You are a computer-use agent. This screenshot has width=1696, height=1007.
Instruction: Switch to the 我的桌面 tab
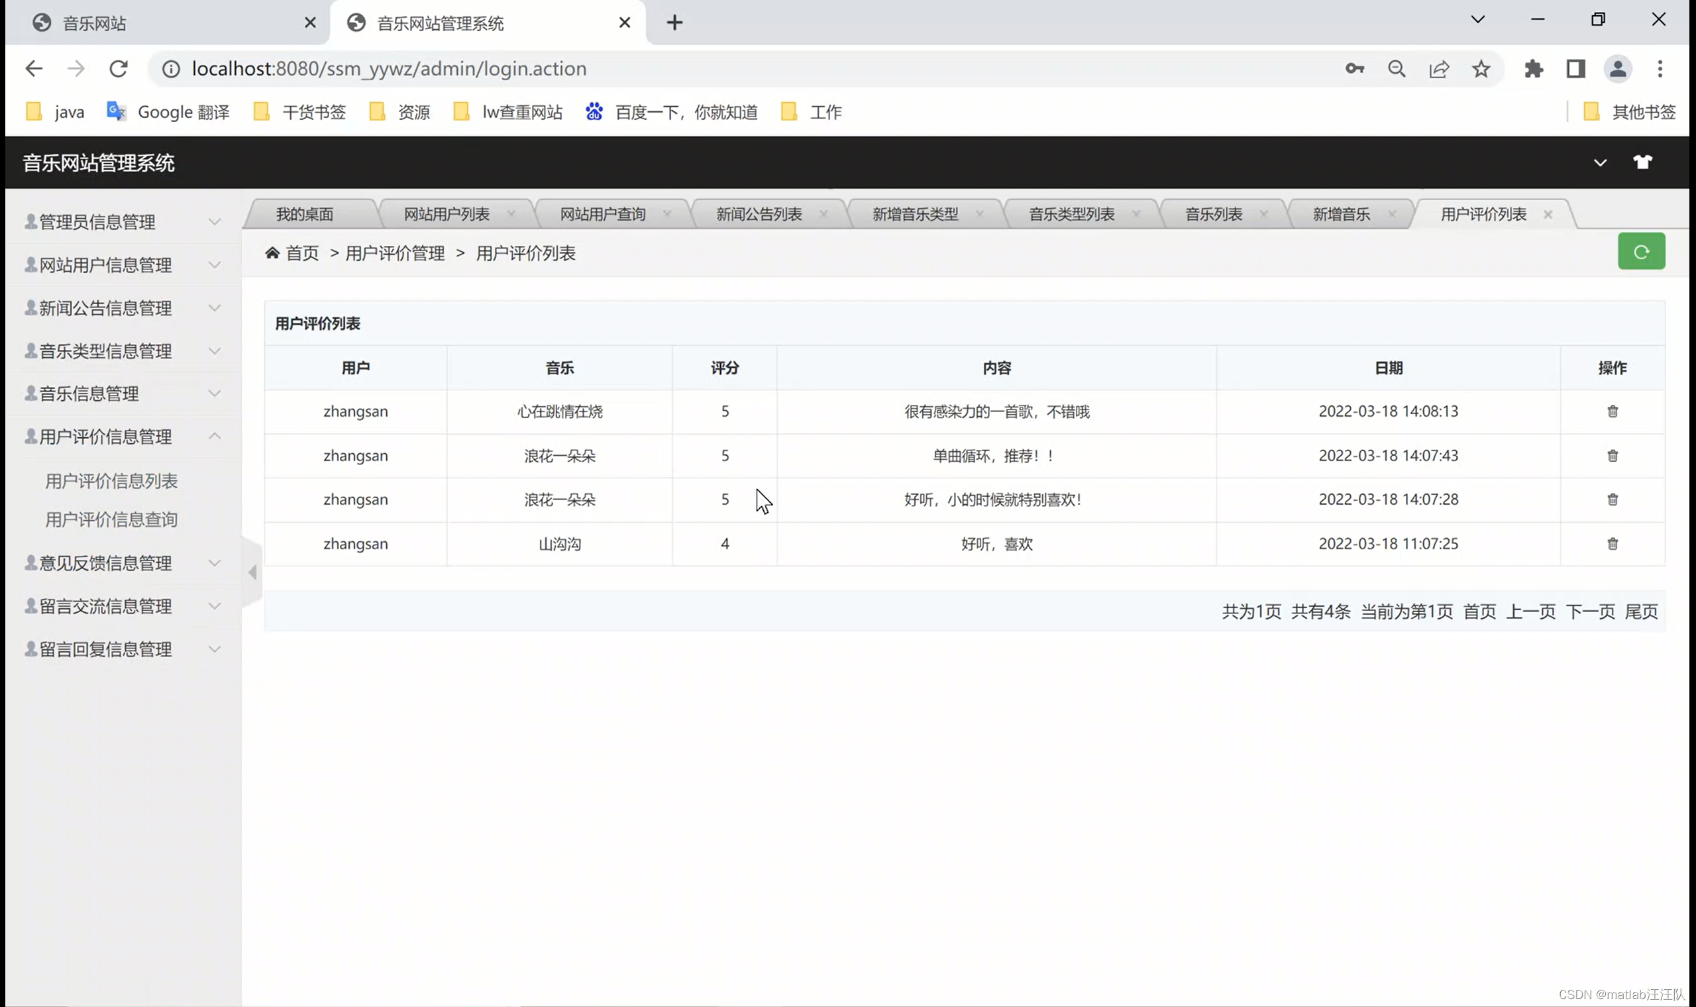[x=305, y=215]
